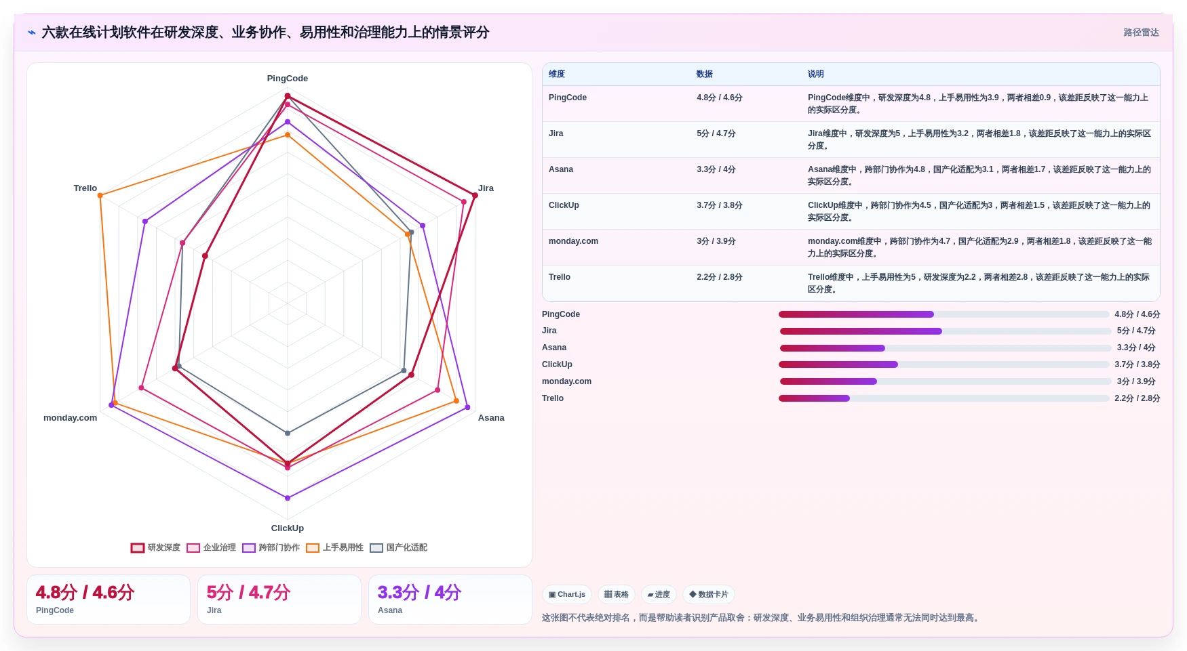This screenshot has width=1187, height=651.
Task: Click the chart title heading text
Action: pyautogui.click(x=265, y=33)
